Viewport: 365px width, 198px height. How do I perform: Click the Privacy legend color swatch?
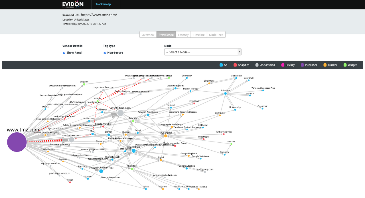[283, 65]
